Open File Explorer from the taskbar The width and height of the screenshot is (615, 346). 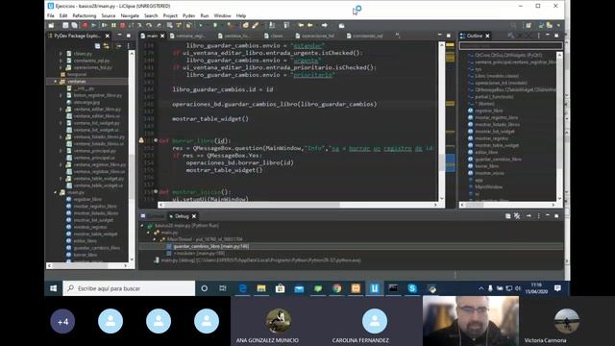[x=261, y=288]
